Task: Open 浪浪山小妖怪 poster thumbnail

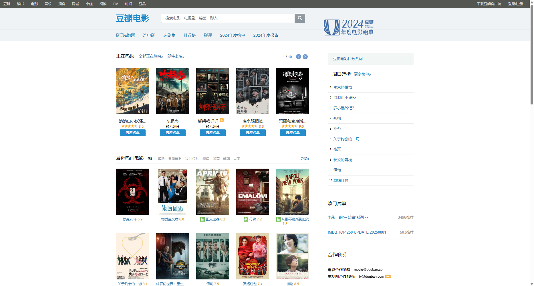Action: [132, 91]
